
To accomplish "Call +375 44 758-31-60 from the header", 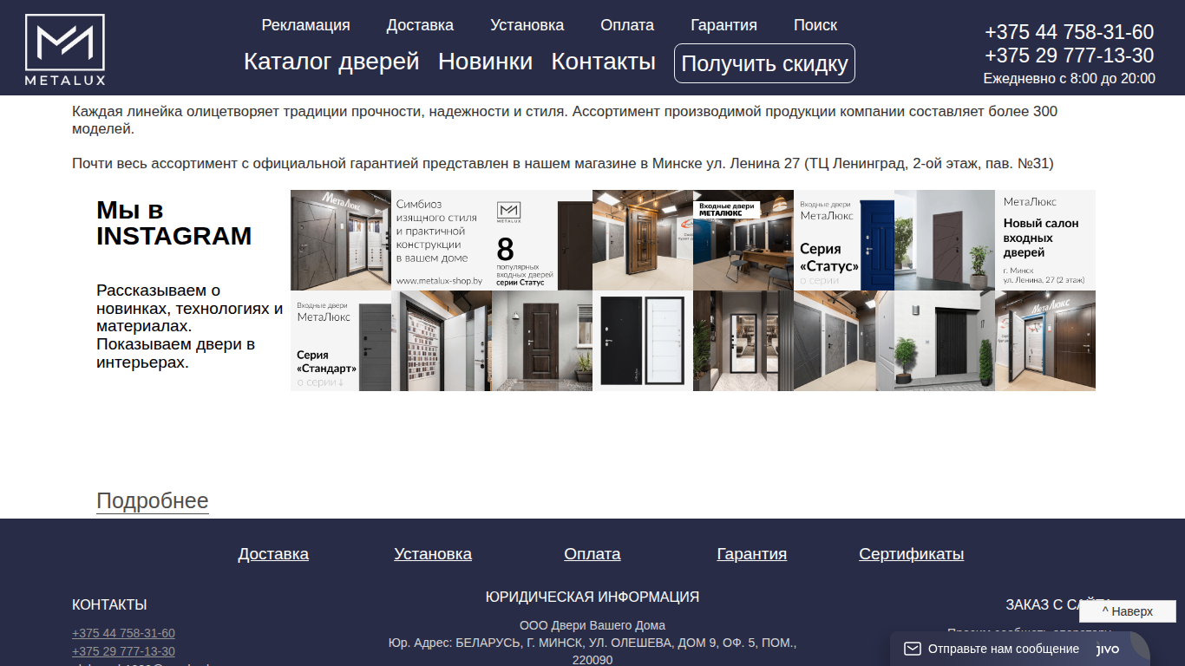I will point(1069,32).
